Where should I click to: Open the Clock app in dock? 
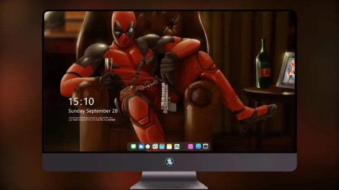(148, 146)
